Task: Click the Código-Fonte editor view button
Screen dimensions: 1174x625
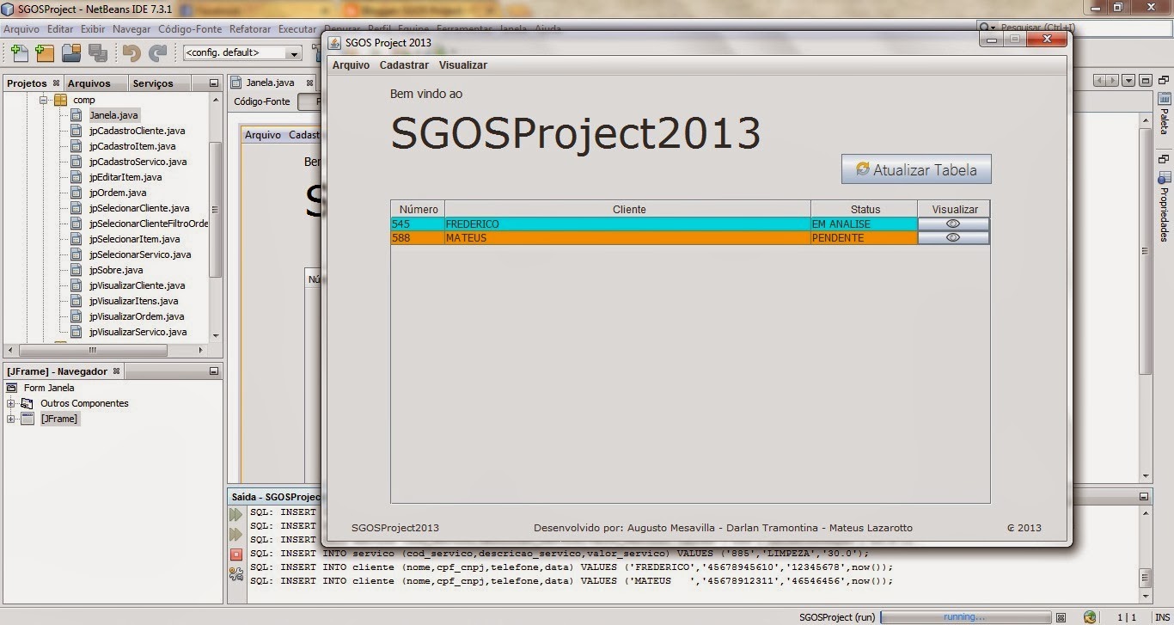Action: (262, 101)
